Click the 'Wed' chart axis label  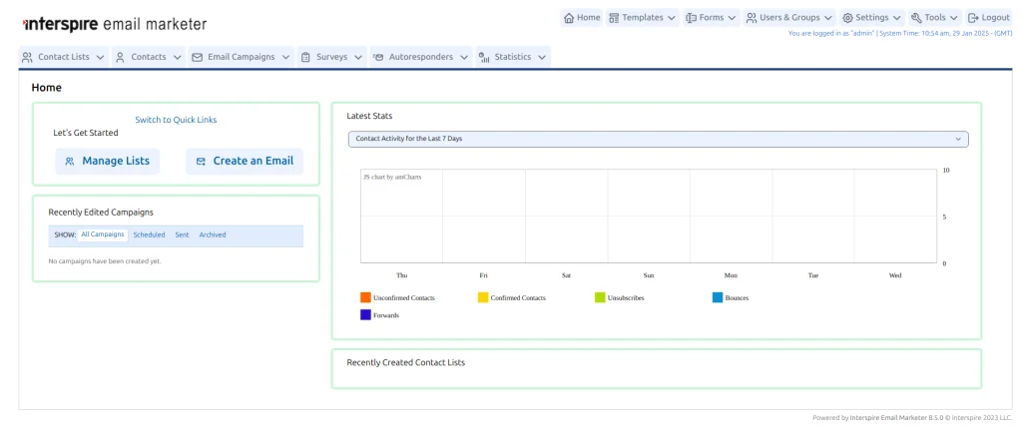[895, 275]
